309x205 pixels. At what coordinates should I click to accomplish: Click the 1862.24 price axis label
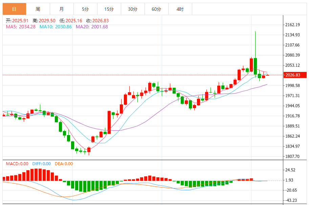point(292,136)
